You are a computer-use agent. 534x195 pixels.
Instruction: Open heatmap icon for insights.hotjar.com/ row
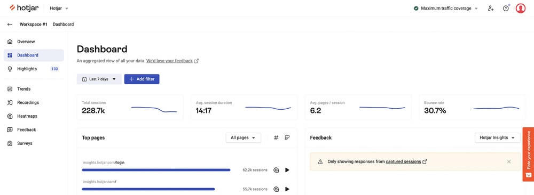(276, 189)
